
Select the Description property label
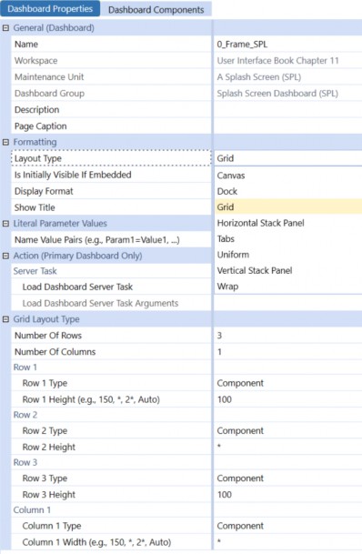click(36, 110)
